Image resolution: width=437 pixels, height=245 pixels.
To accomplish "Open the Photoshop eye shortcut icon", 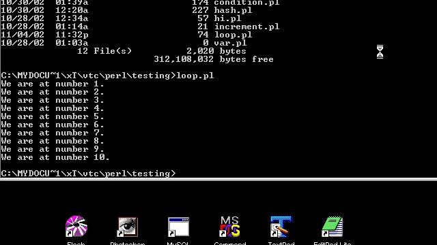I will (128, 227).
